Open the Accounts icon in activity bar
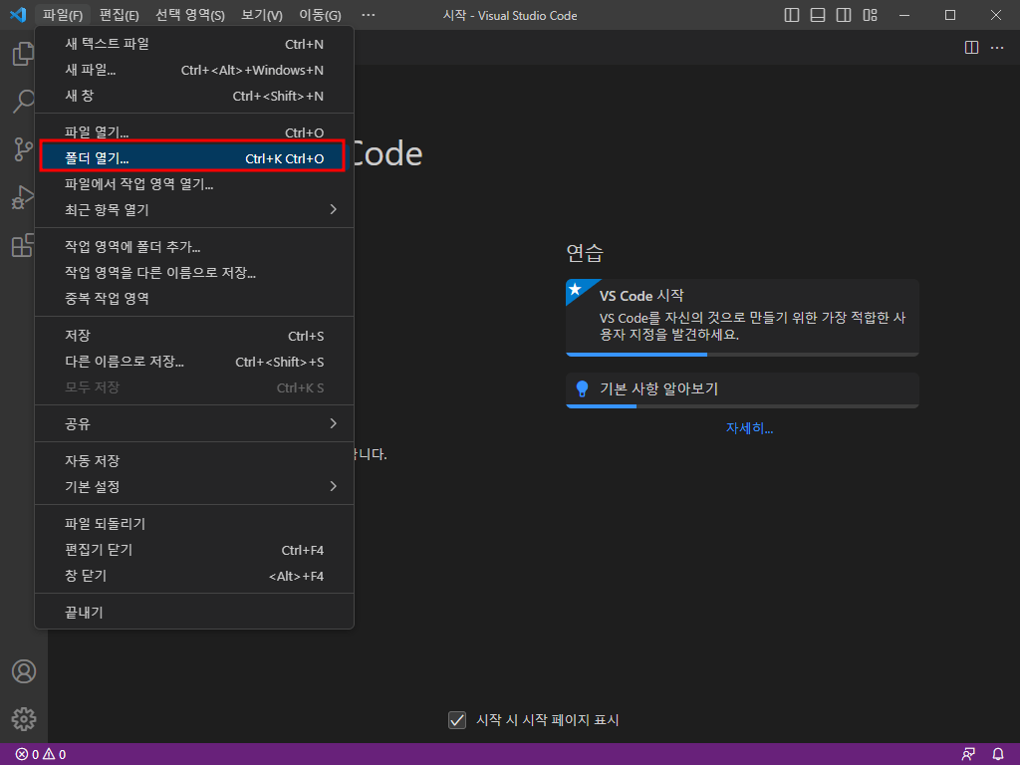 [24, 671]
